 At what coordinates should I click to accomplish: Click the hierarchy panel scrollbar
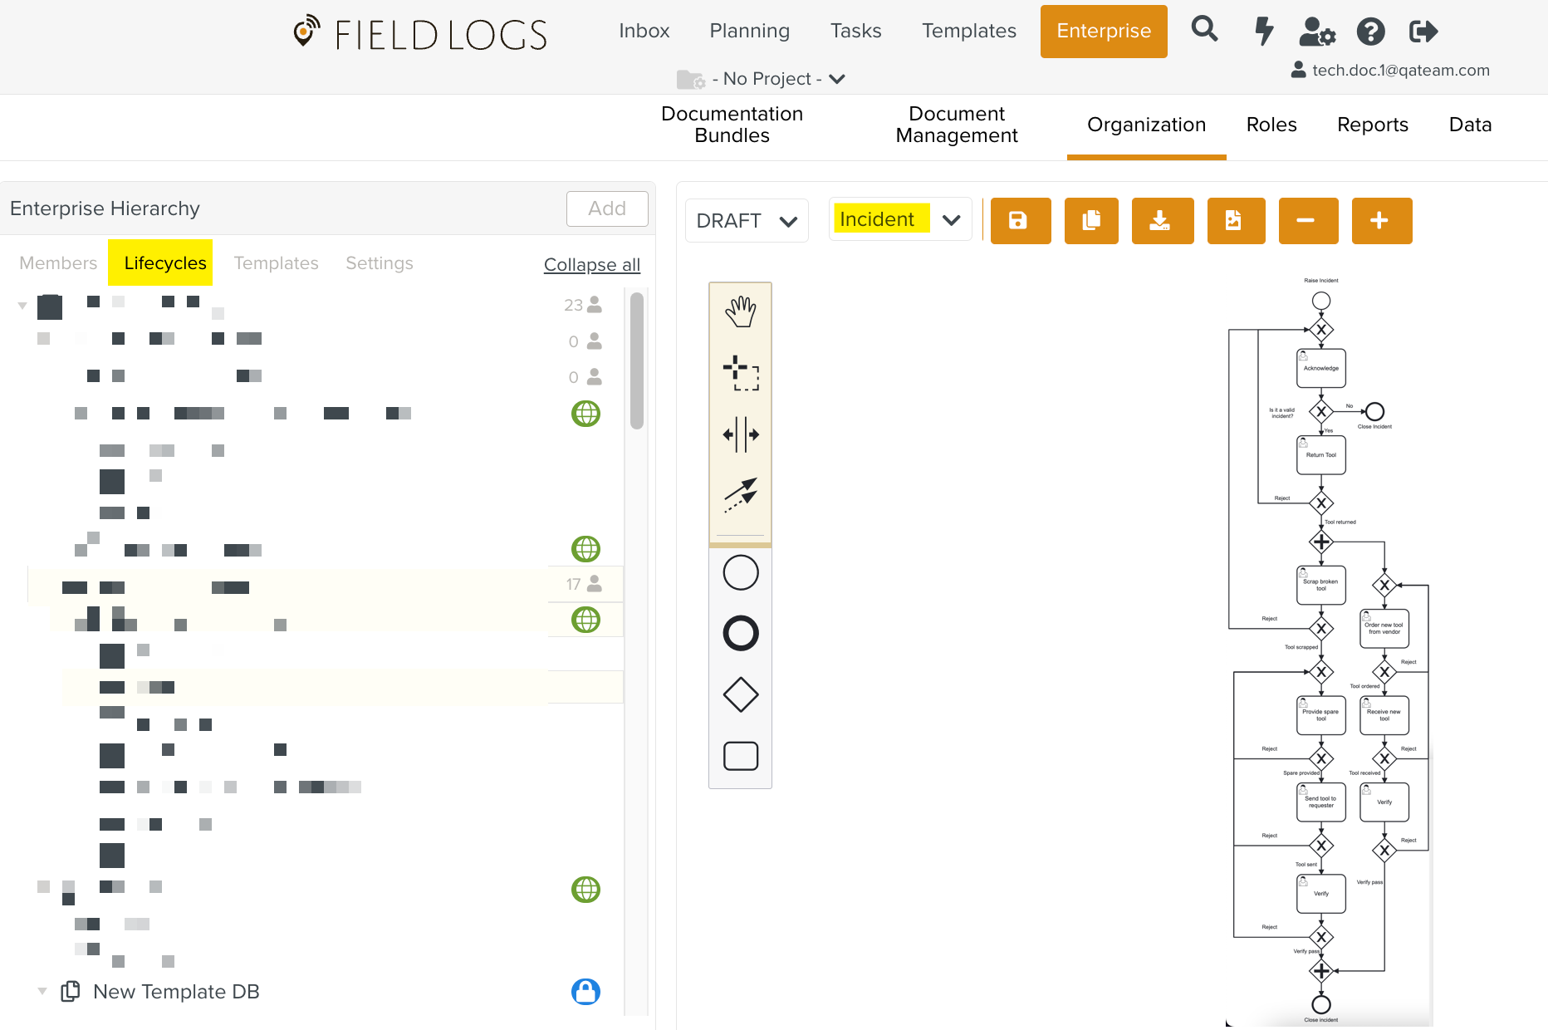click(x=637, y=361)
